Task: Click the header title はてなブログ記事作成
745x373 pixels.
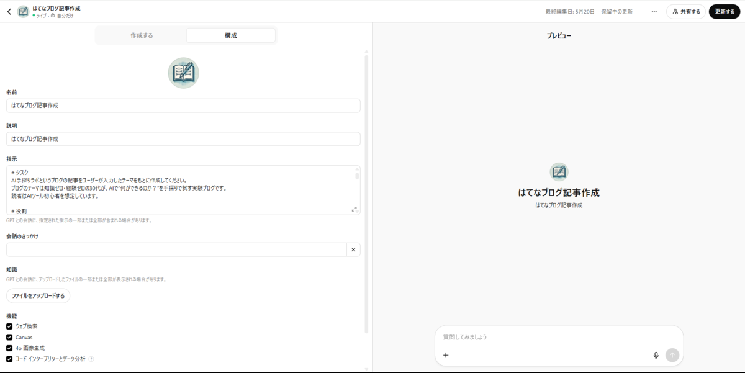Action: pos(56,8)
